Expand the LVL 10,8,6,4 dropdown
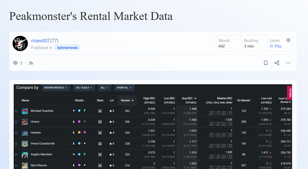Image resolution: width=308 pixels, height=169 pixels. (84, 88)
